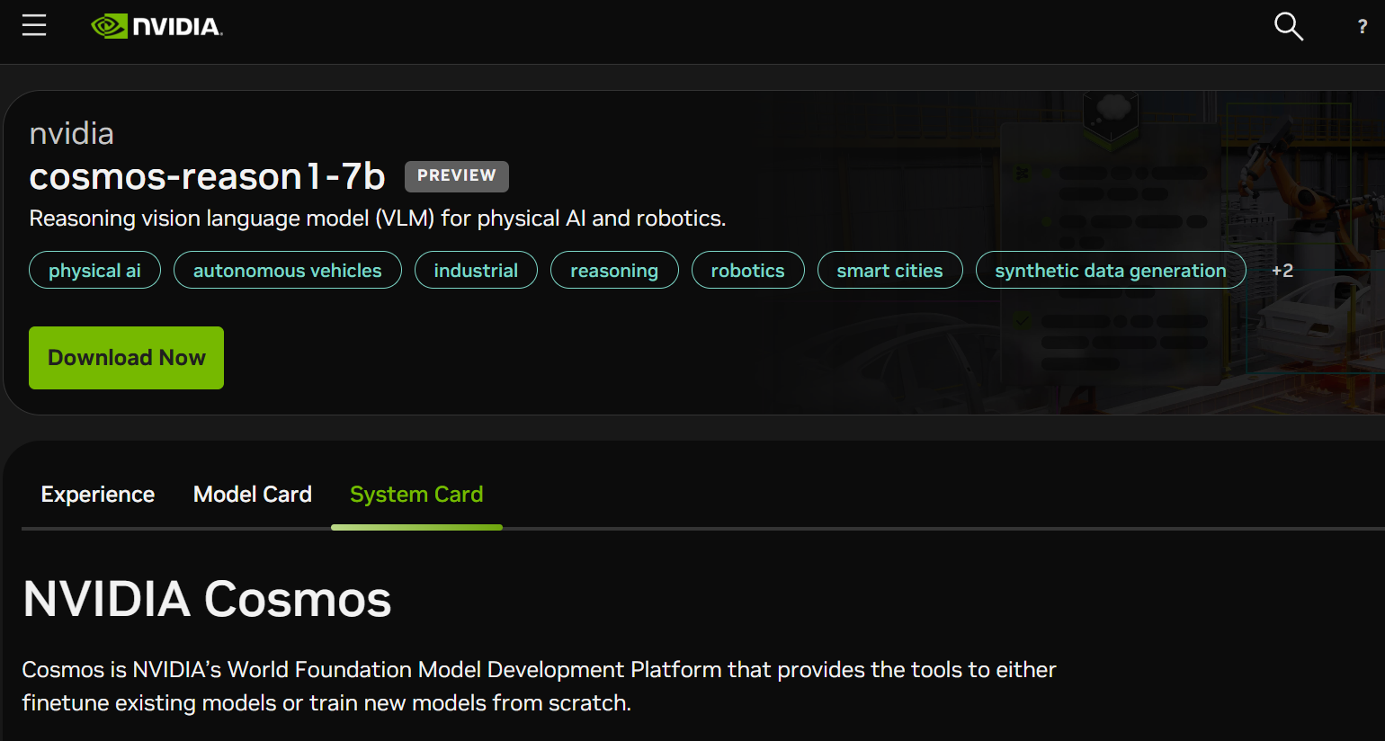
Task: Select the System Card tab
Action: [416, 495]
